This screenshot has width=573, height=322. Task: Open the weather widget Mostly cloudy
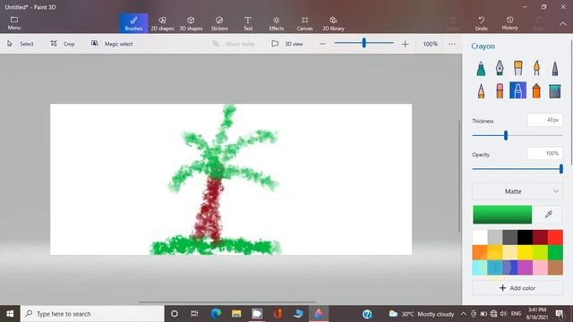coord(421,314)
